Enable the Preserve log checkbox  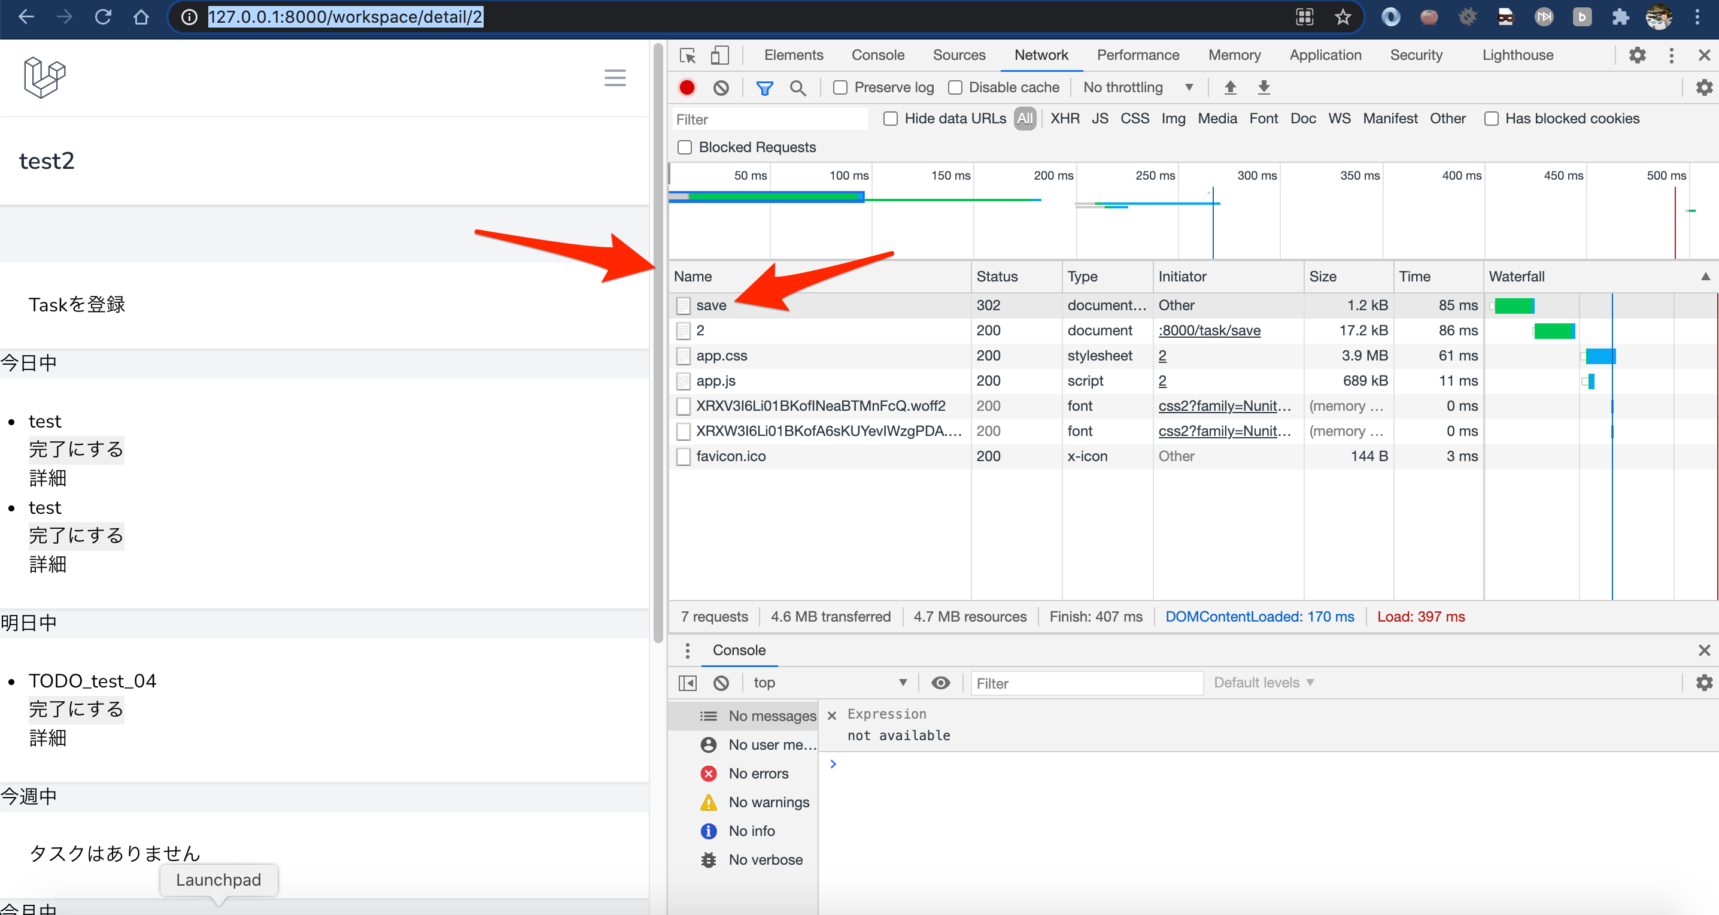pyautogui.click(x=840, y=87)
